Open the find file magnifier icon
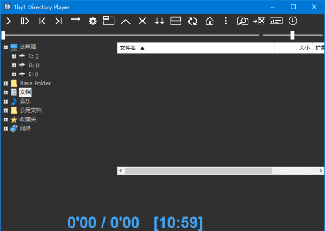This screenshot has height=231, width=325. point(243,21)
